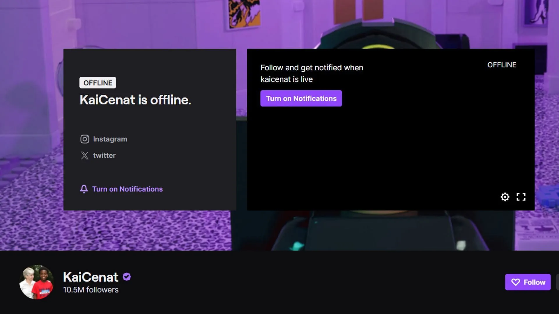This screenshot has width=559, height=314.
Task: Click the heart icon in Follow button
Action: tap(515, 282)
